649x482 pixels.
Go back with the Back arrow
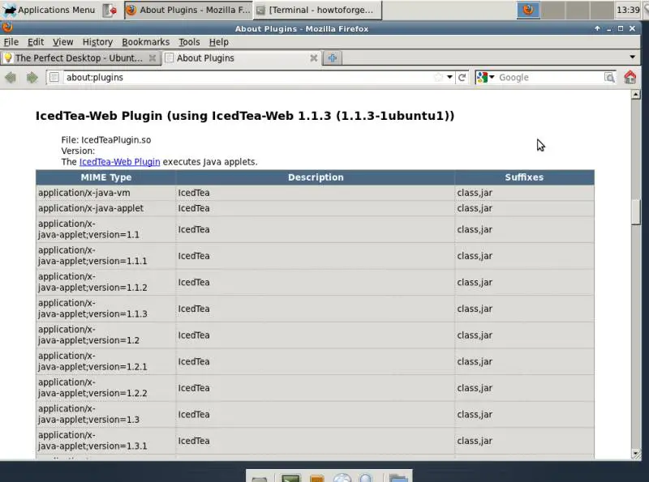coord(11,77)
